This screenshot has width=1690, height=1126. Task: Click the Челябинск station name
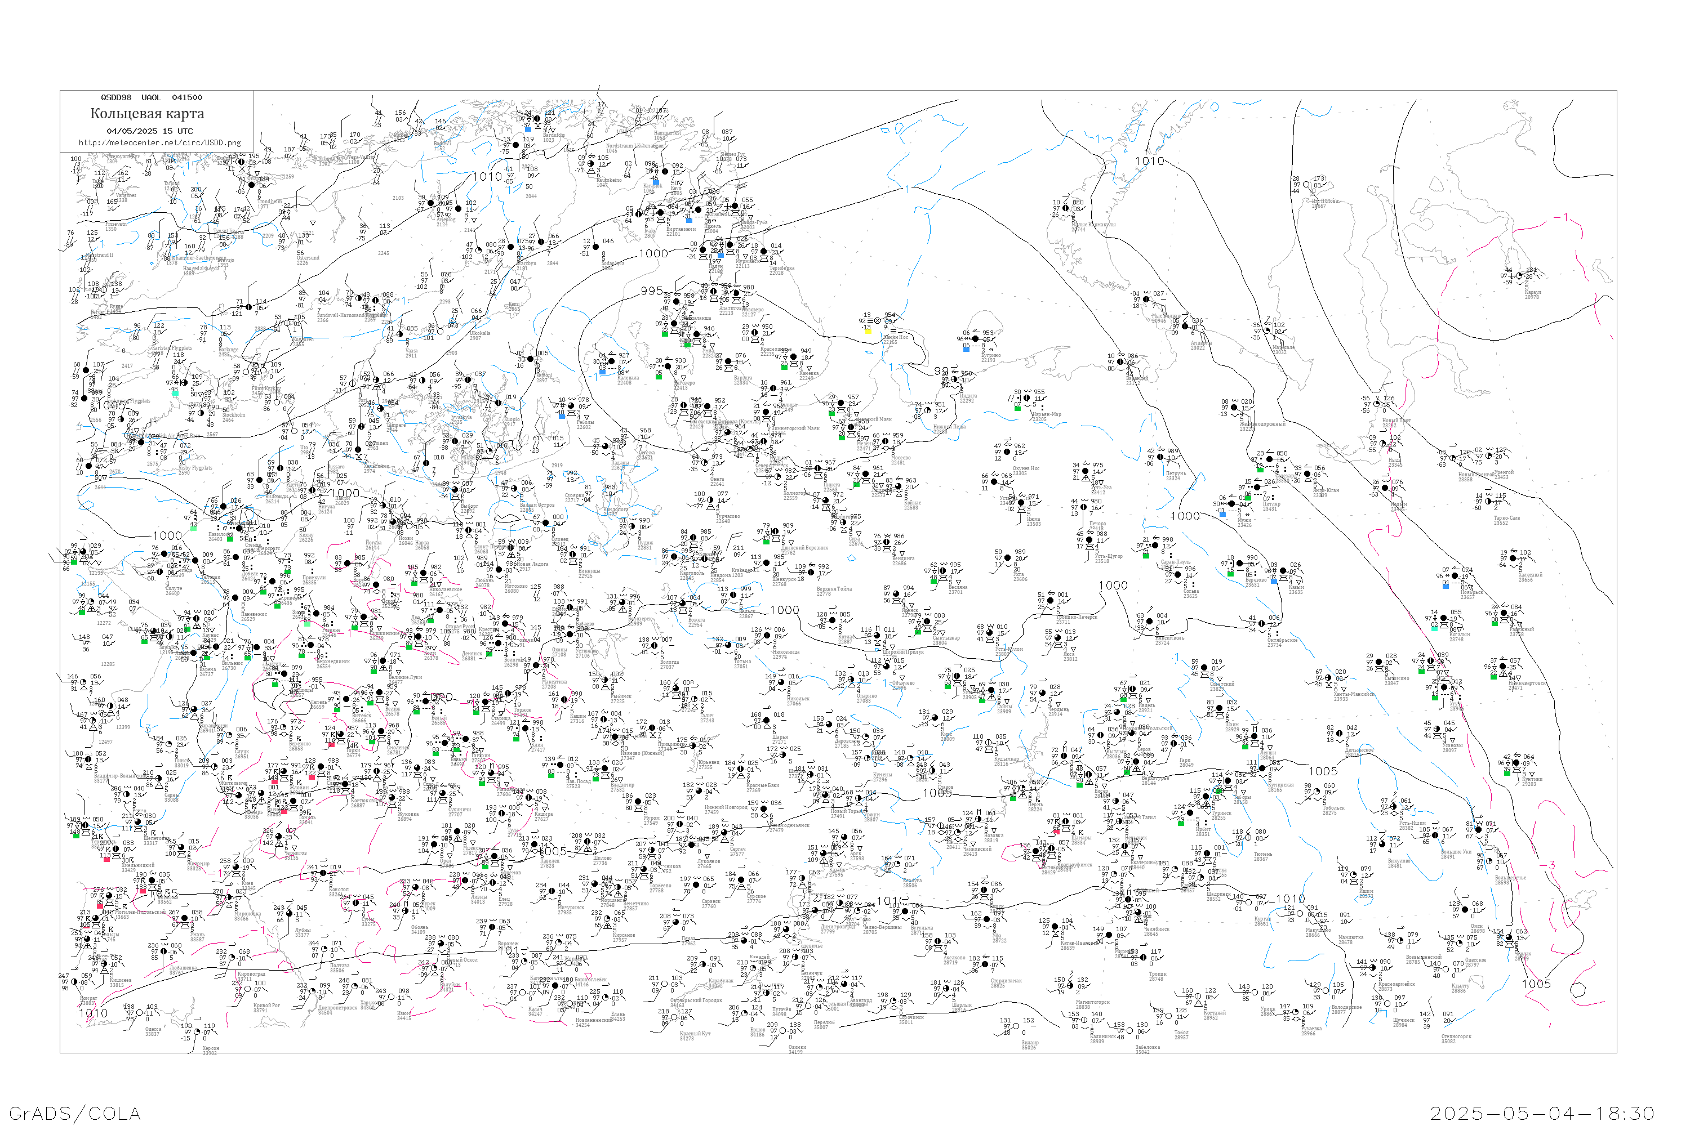[1157, 930]
